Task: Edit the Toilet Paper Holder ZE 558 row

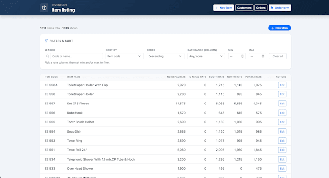Action: (x=282, y=94)
